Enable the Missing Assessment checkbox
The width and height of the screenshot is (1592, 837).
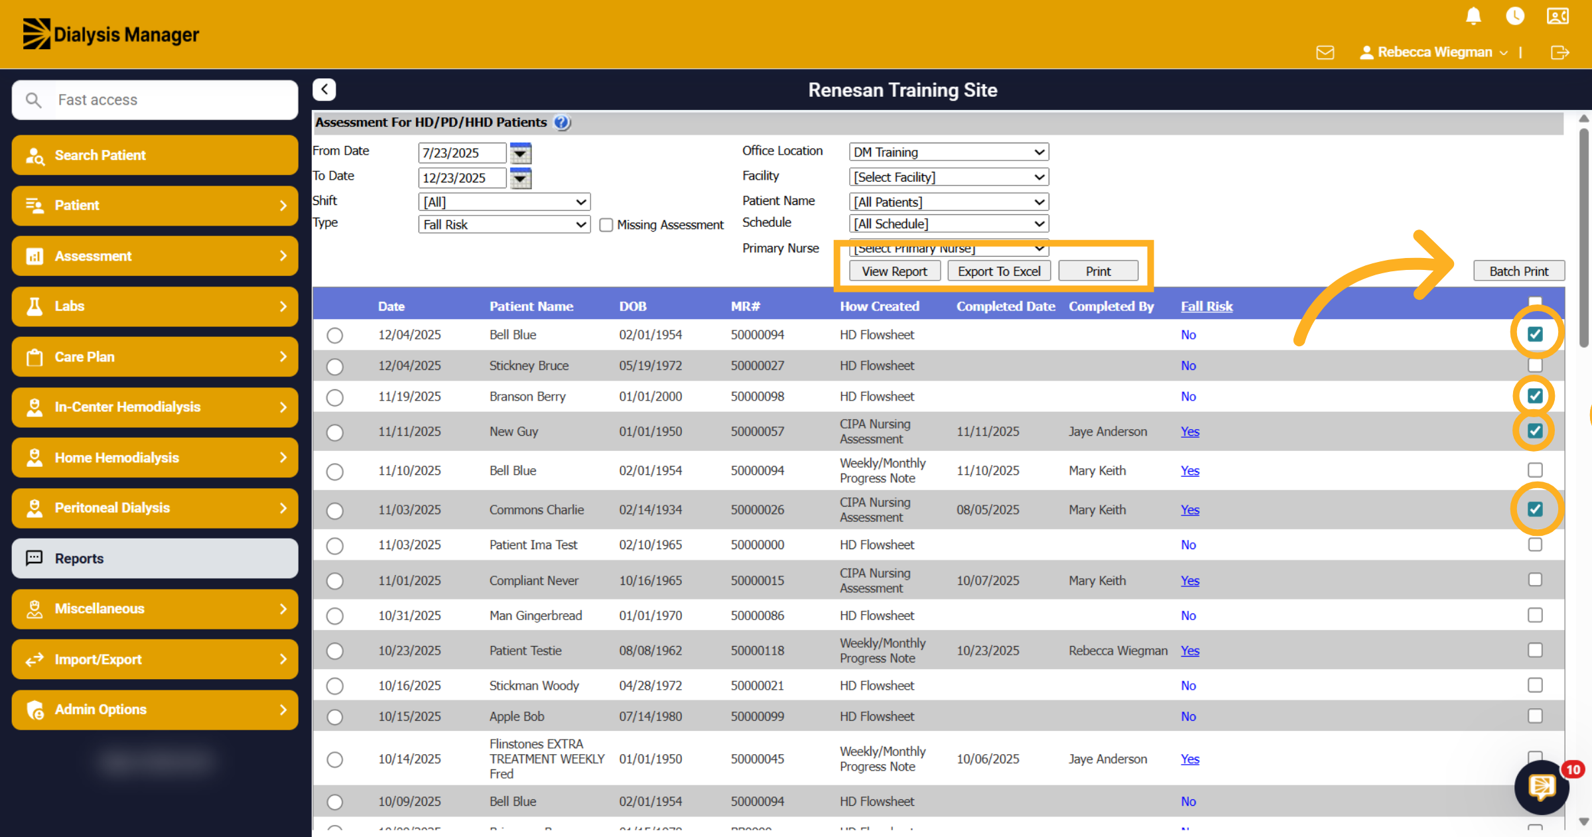pyautogui.click(x=606, y=225)
